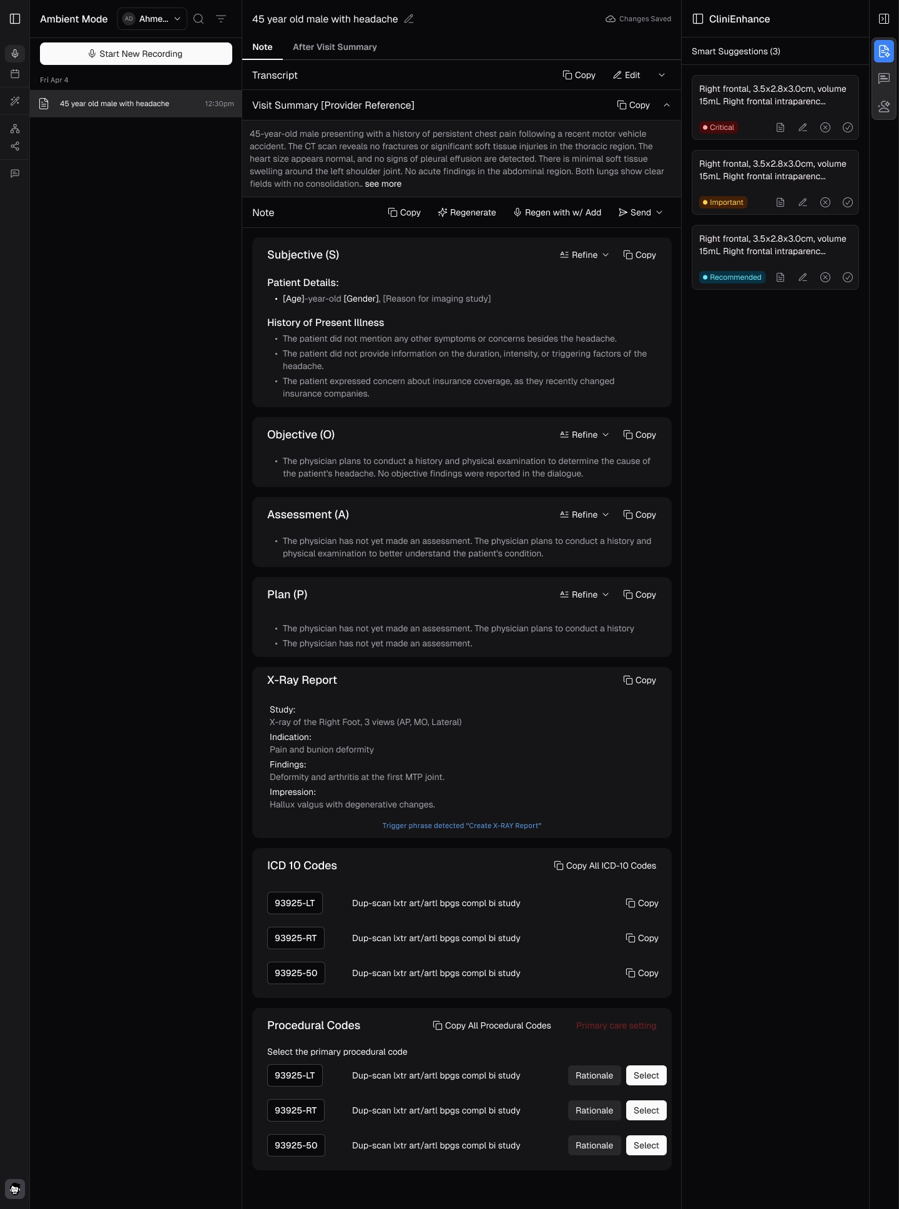Screen dimensions: 899x1209
Task: Open the hierarchy diagram icon in left rail
Action: [15, 129]
